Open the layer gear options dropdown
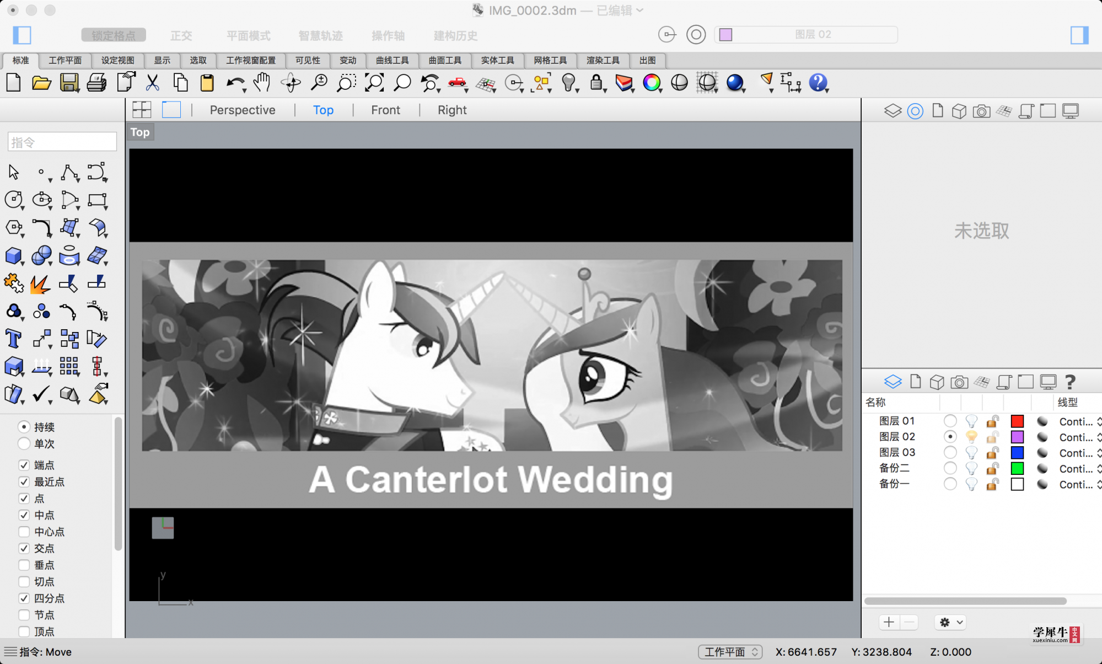The image size is (1102, 664). click(950, 622)
